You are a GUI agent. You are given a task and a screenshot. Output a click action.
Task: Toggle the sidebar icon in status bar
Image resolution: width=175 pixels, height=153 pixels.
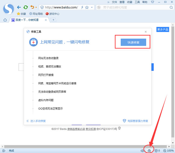[x=4, y=151]
